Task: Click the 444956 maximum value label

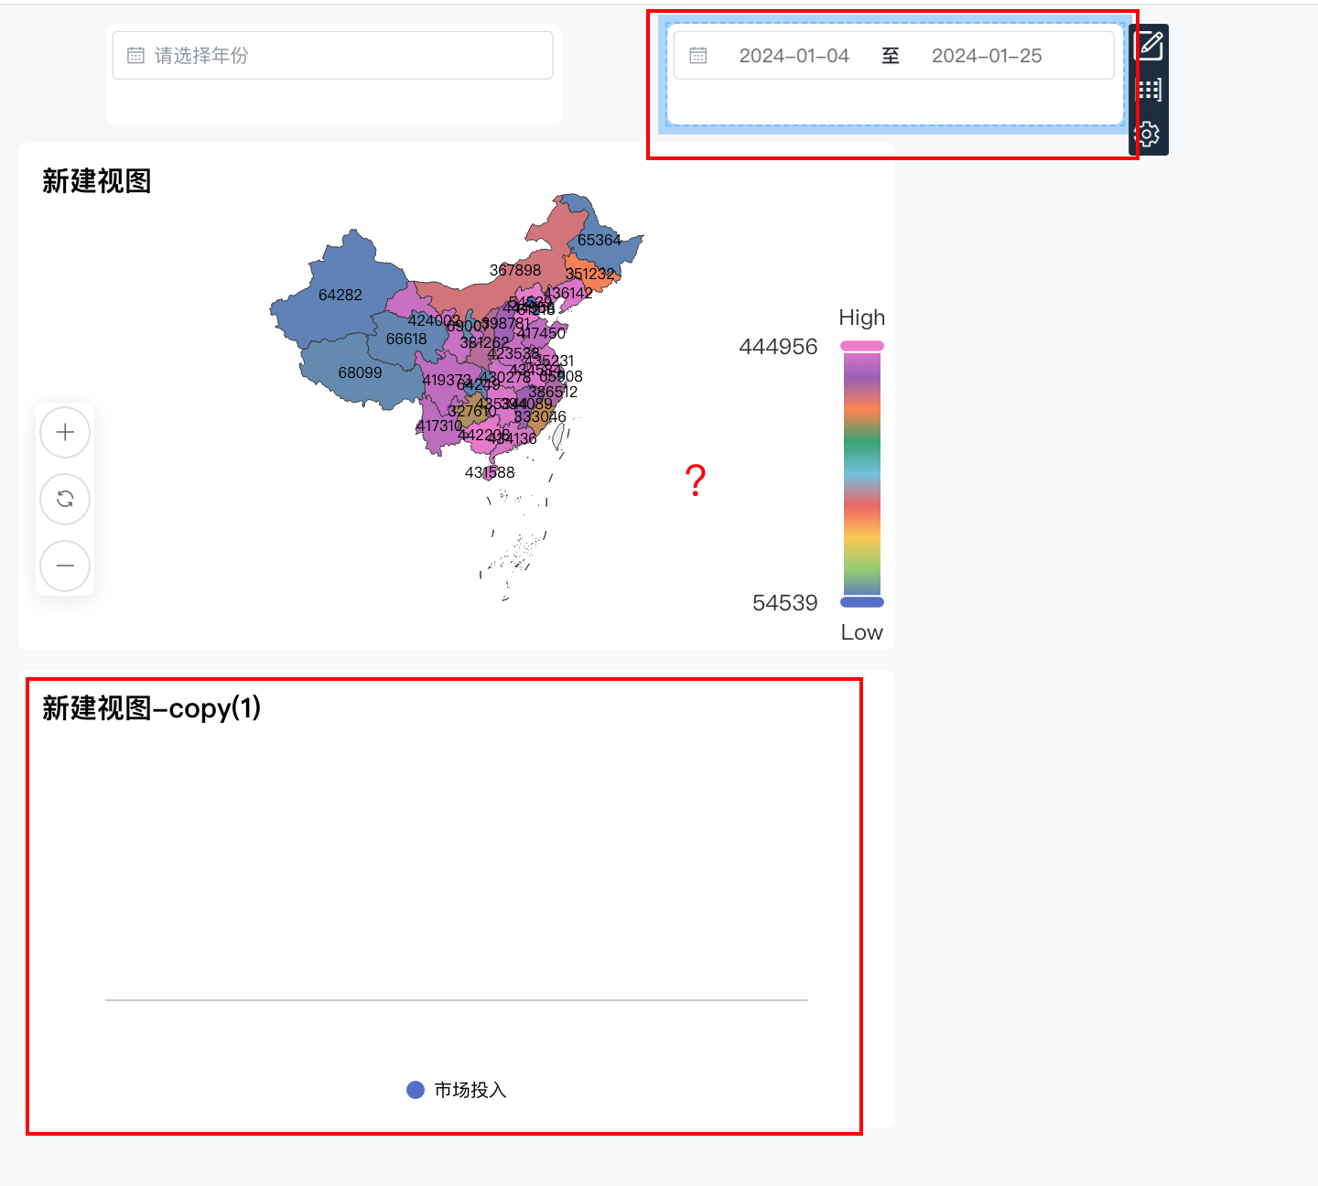Action: tap(779, 347)
